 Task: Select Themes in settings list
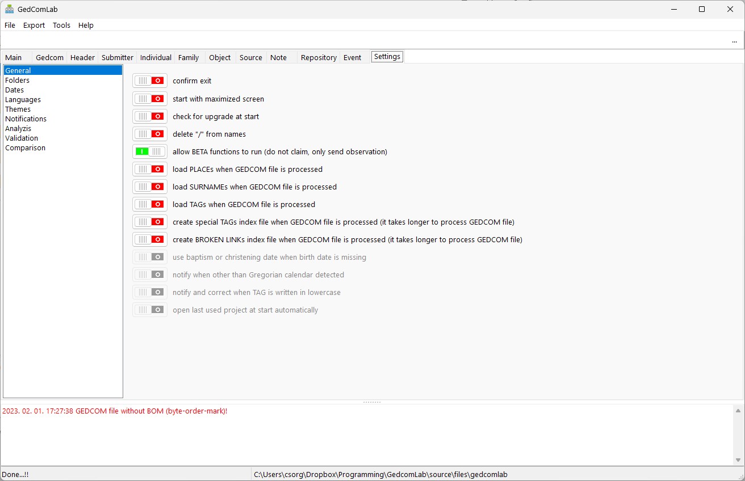click(62, 109)
